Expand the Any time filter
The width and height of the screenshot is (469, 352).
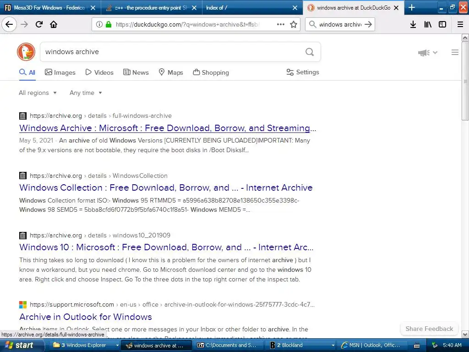86,93
